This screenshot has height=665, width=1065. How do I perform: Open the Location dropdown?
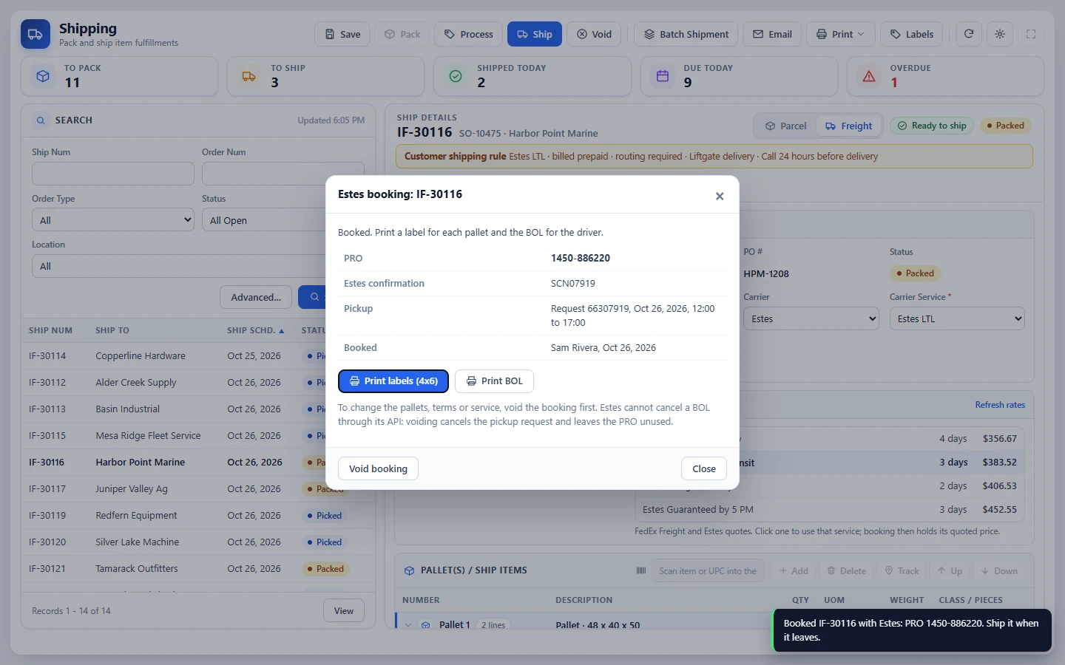[179, 266]
